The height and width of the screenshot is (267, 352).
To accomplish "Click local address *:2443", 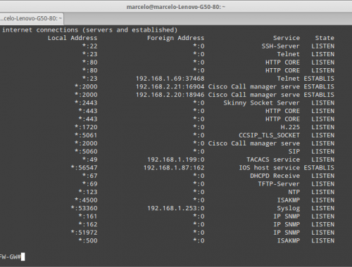I will pyautogui.click(x=86, y=103).
